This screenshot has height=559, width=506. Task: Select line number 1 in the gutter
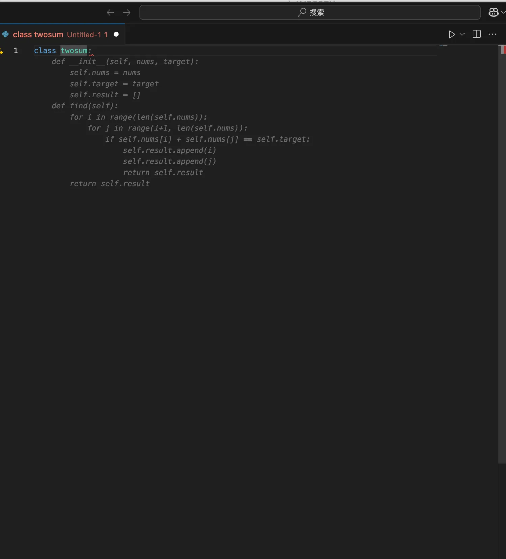[16, 51]
